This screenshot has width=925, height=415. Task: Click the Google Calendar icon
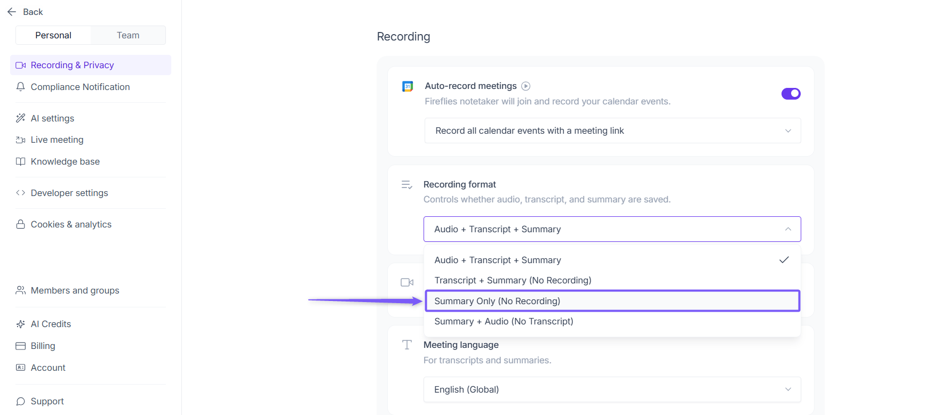click(x=408, y=86)
